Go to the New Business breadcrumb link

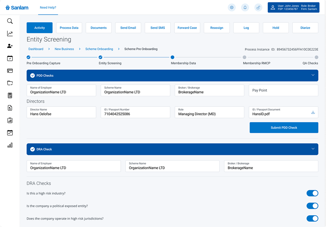pyautogui.click(x=64, y=49)
